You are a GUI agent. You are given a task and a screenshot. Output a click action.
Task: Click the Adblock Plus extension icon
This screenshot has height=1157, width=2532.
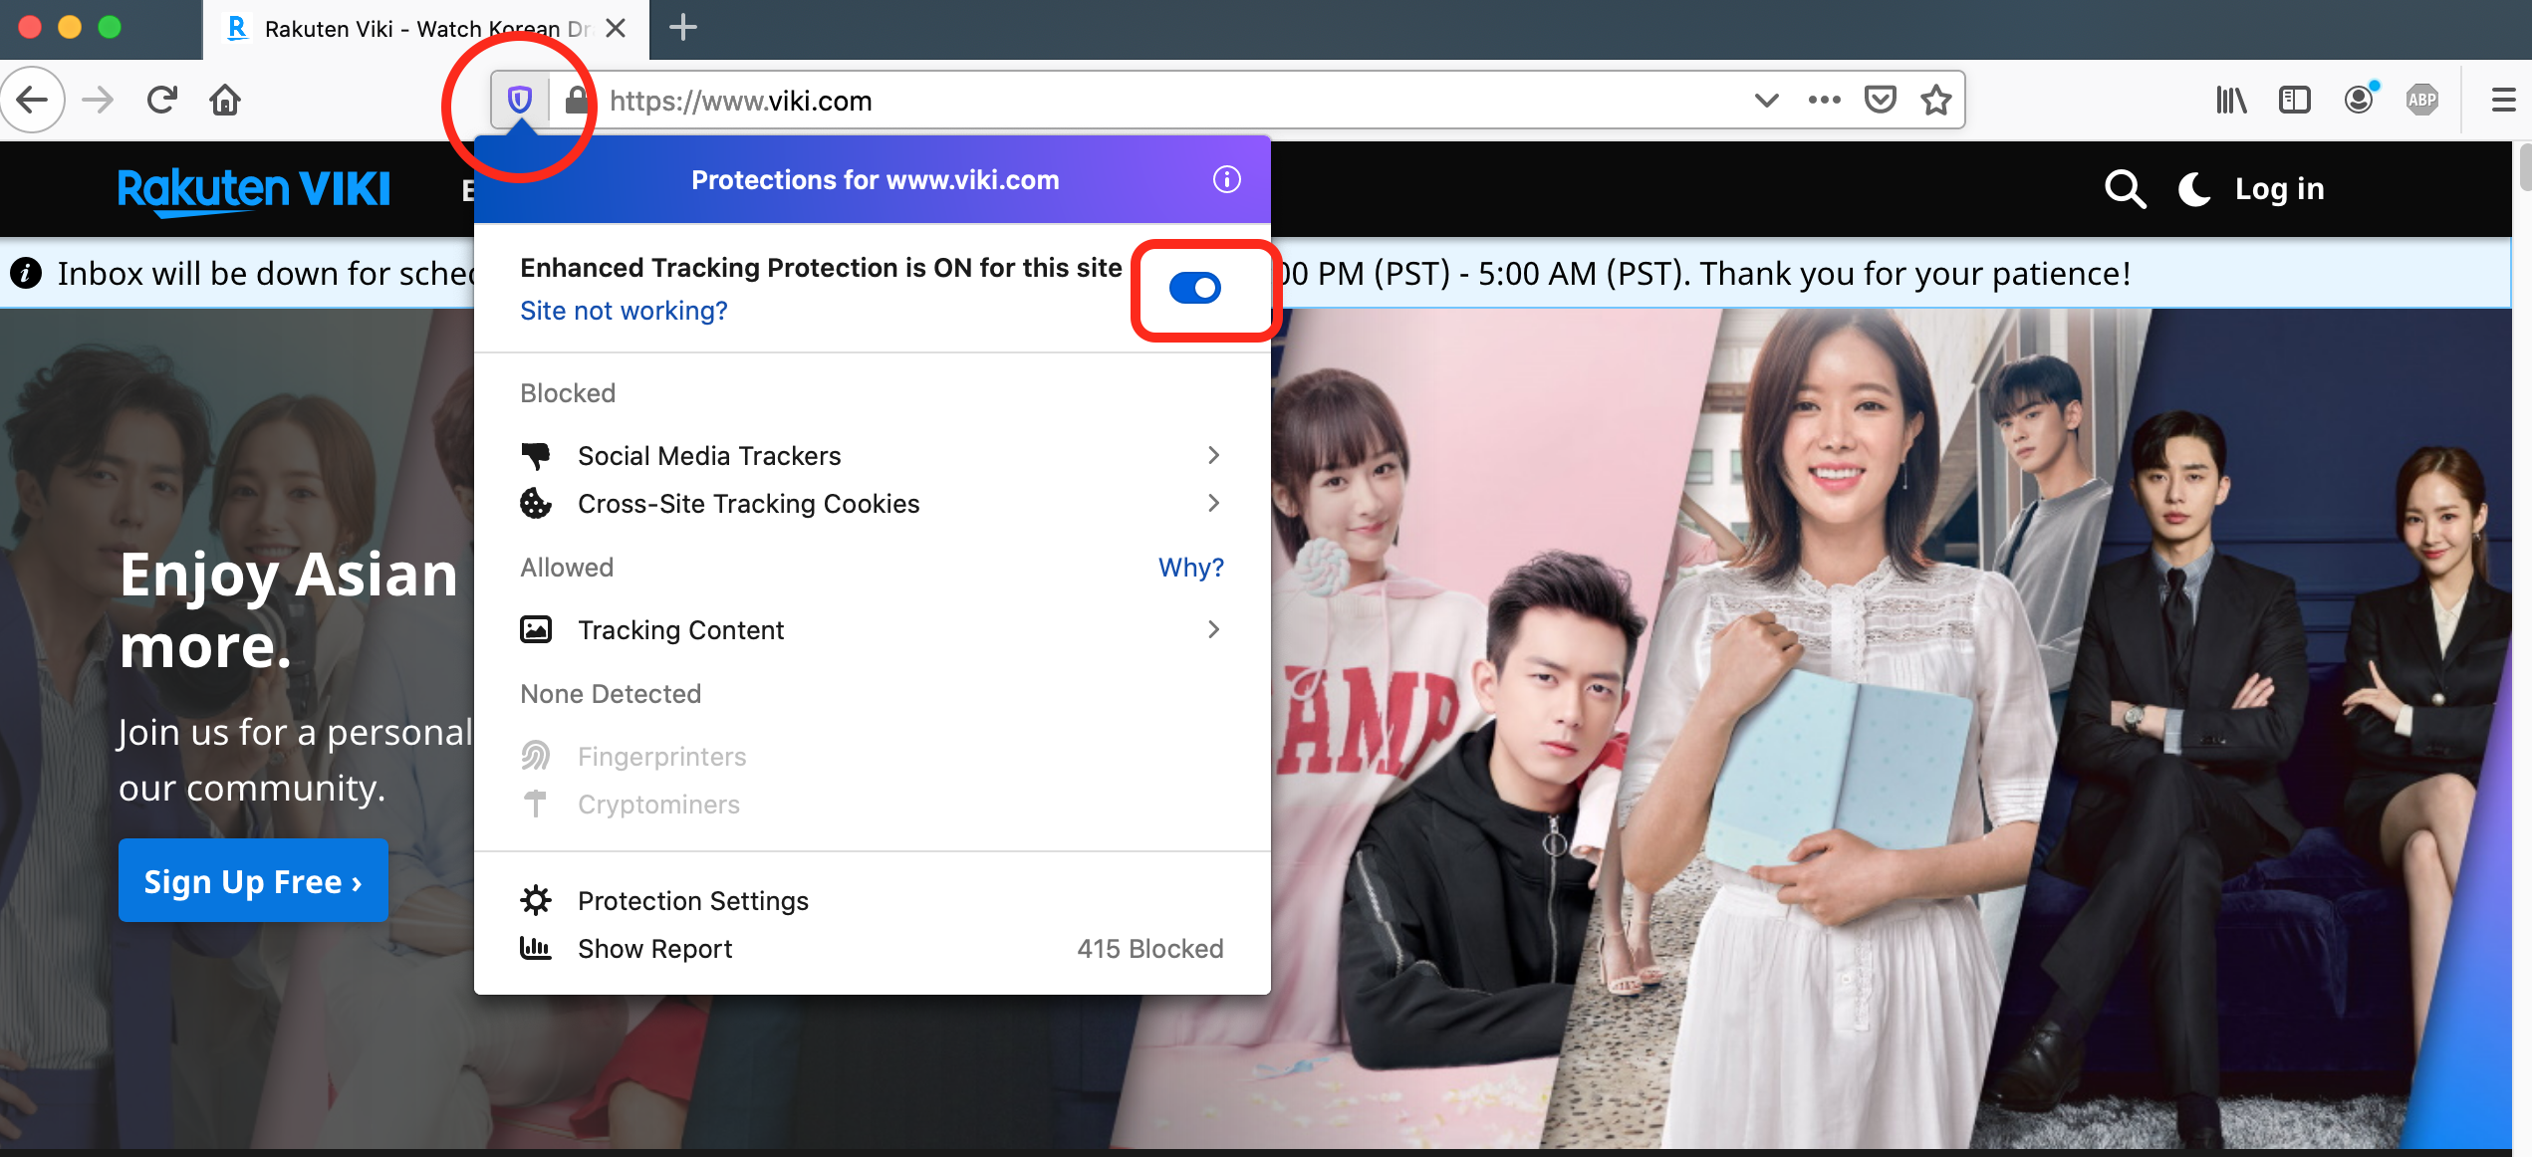[x=2421, y=100]
